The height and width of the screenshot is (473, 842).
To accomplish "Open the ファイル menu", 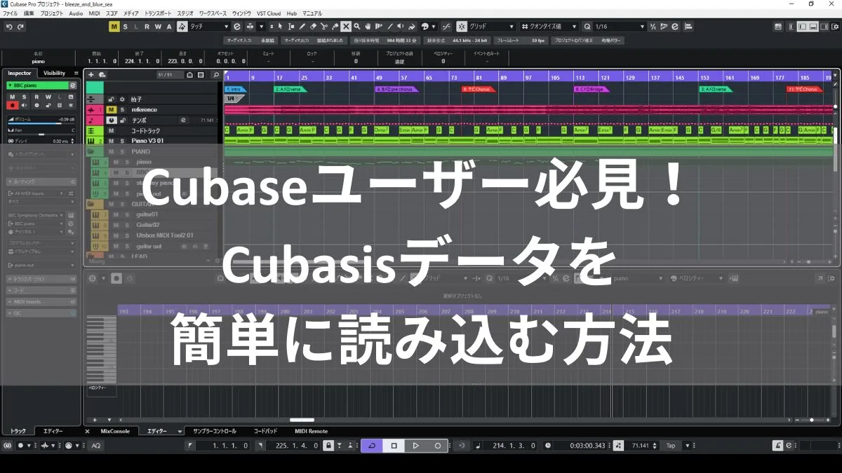I will tap(11, 13).
